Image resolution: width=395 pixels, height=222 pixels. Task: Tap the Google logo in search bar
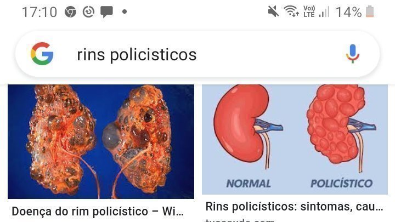tap(42, 54)
